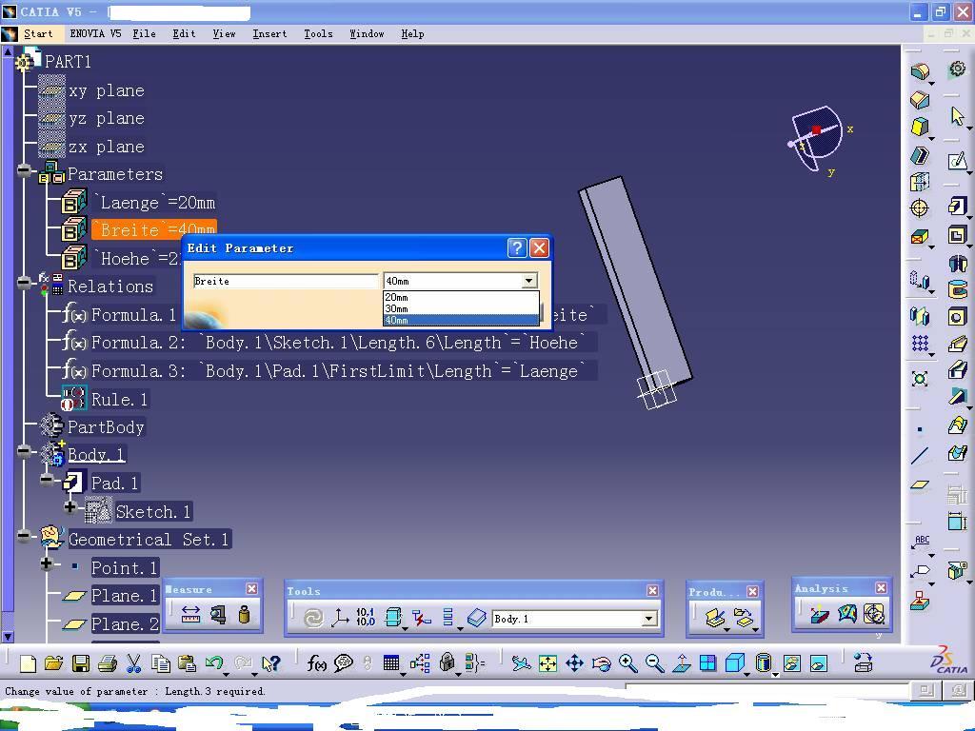
Task: Click the Normal View icon
Action: [x=682, y=663]
